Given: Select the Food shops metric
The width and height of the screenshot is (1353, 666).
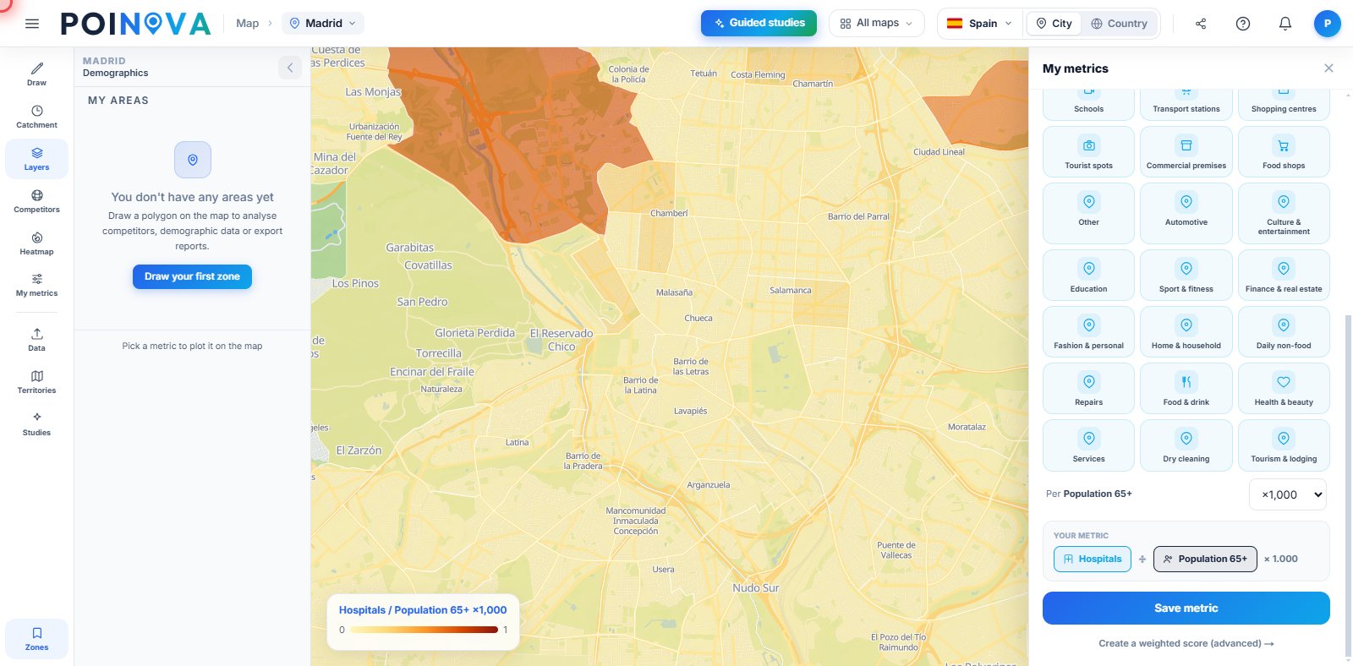Looking at the screenshot, I should coord(1284,152).
